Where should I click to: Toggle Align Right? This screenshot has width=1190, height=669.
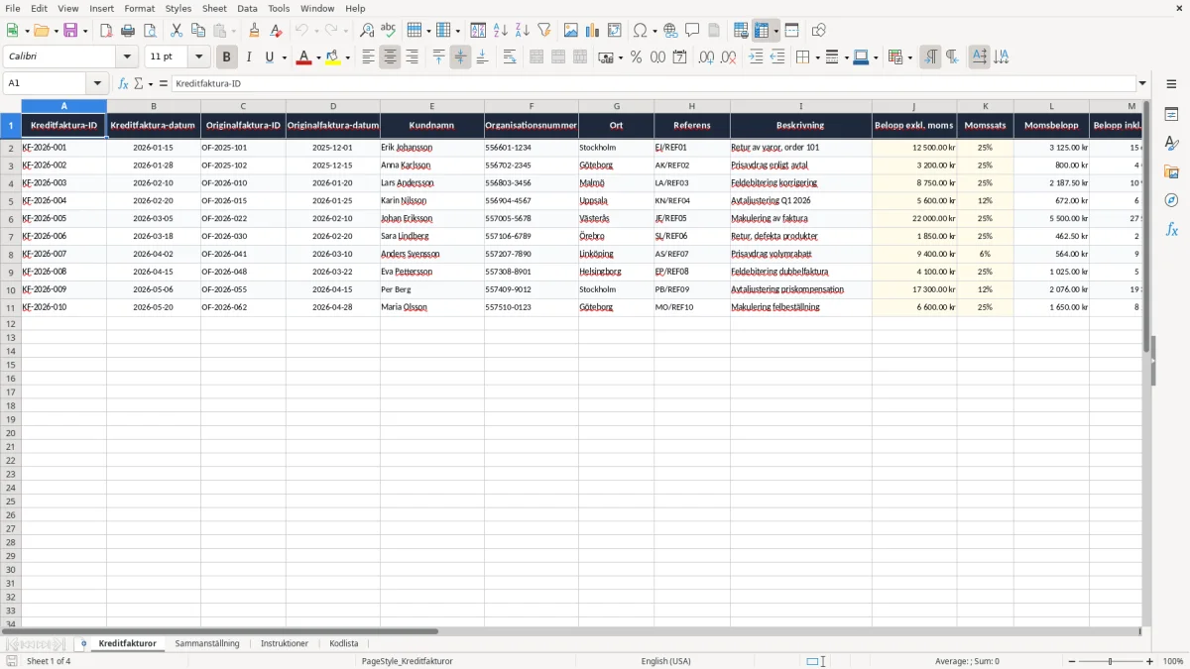click(412, 57)
